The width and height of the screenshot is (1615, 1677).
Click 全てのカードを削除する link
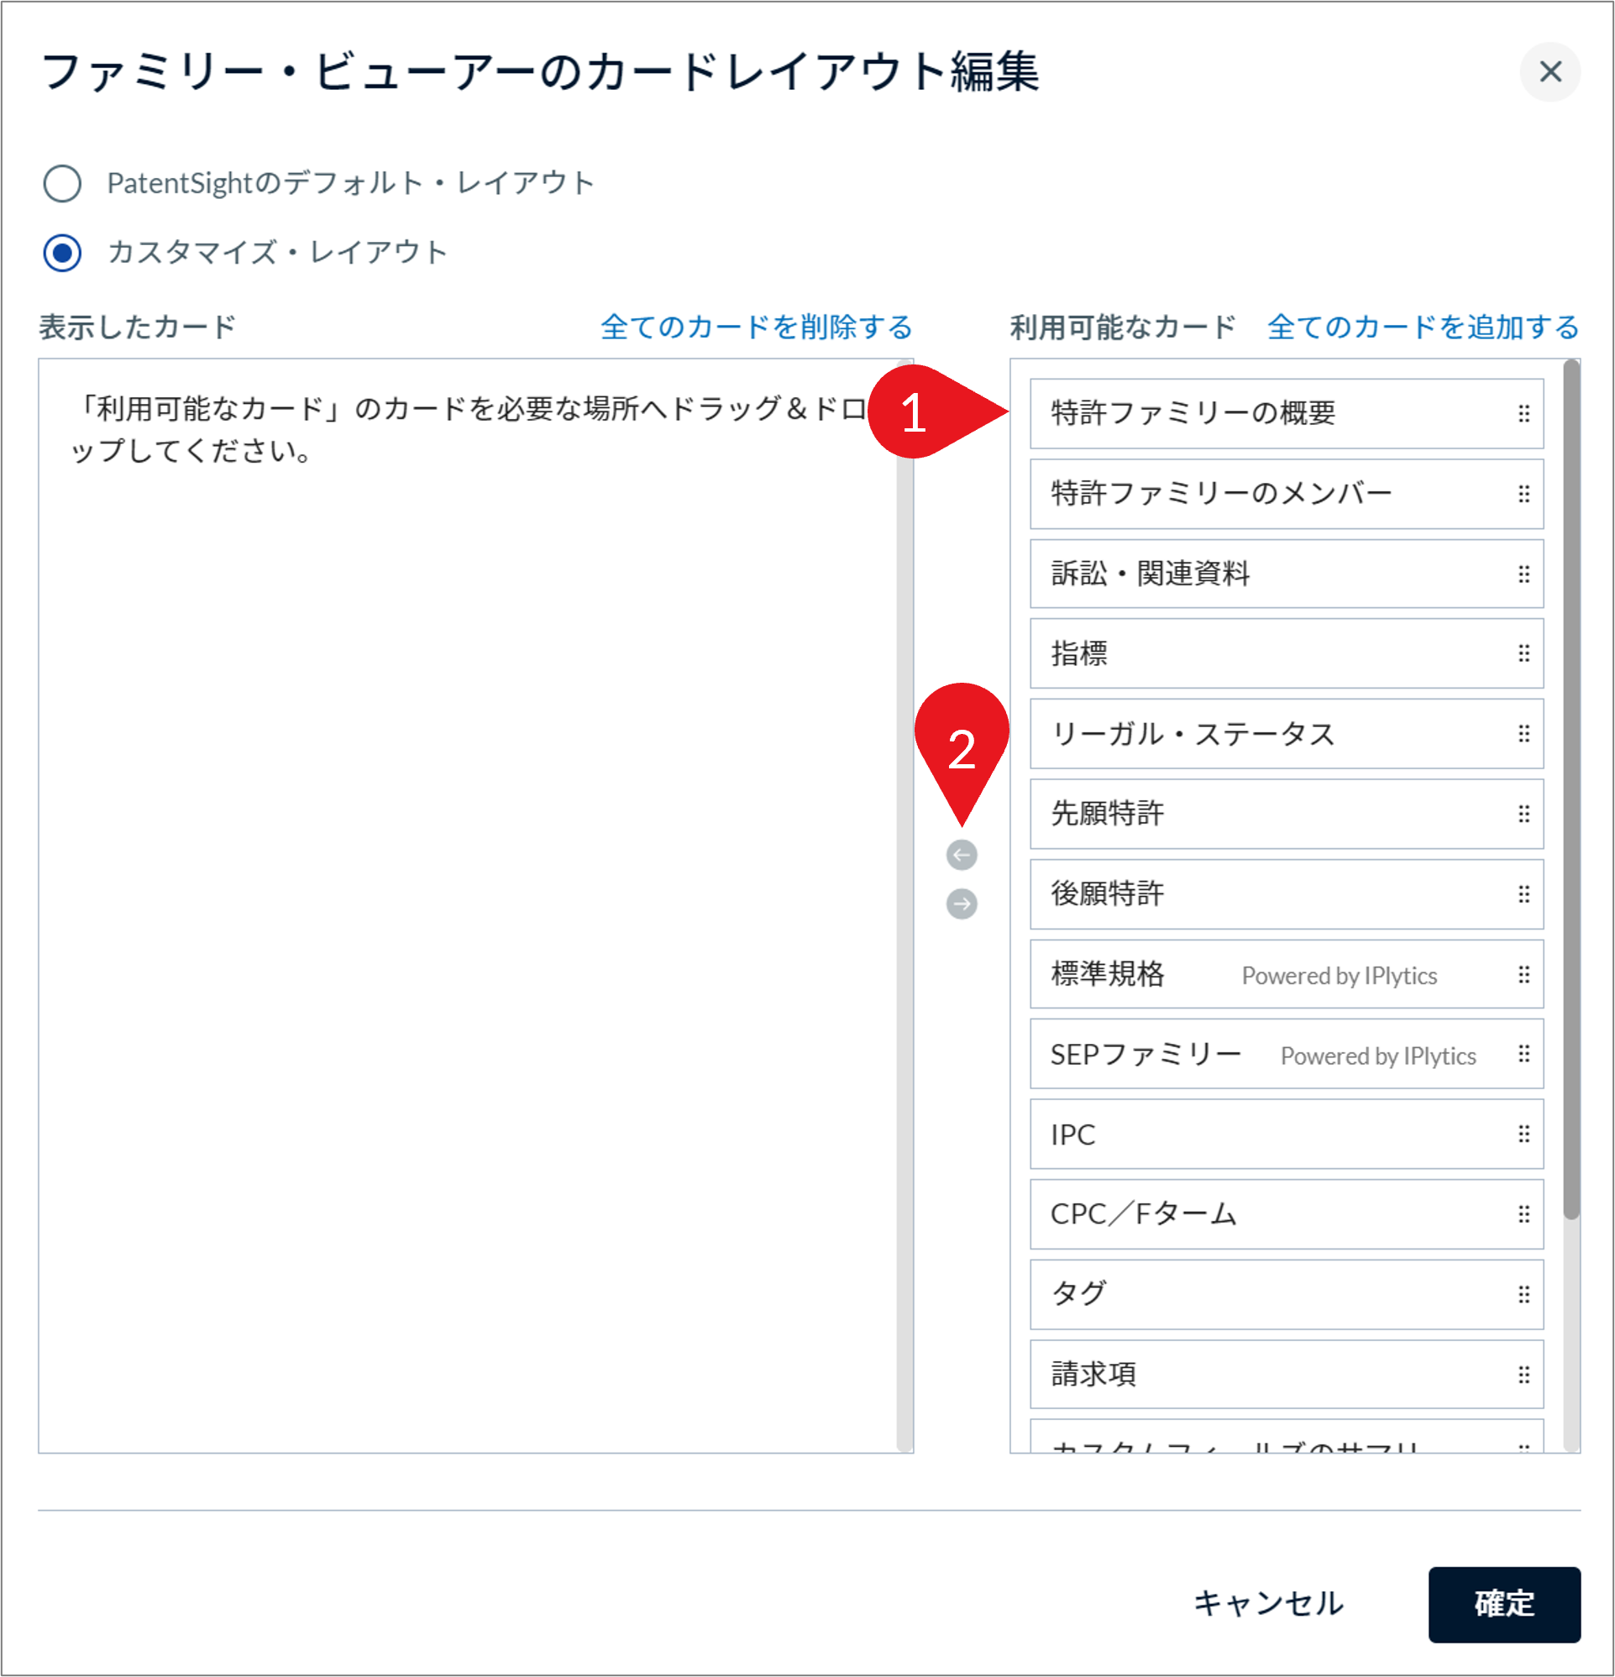(x=756, y=327)
